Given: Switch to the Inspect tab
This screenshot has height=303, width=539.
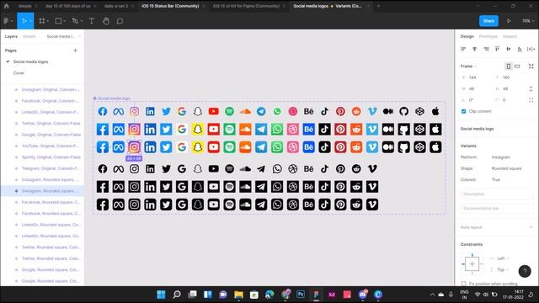Looking at the screenshot, I should click(x=510, y=36).
